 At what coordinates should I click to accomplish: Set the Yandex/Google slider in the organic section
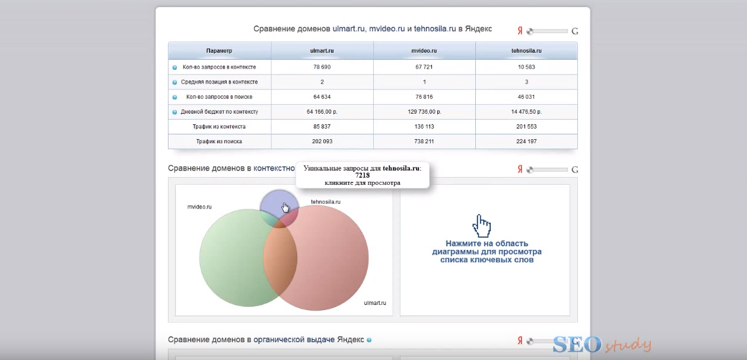(x=547, y=341)
